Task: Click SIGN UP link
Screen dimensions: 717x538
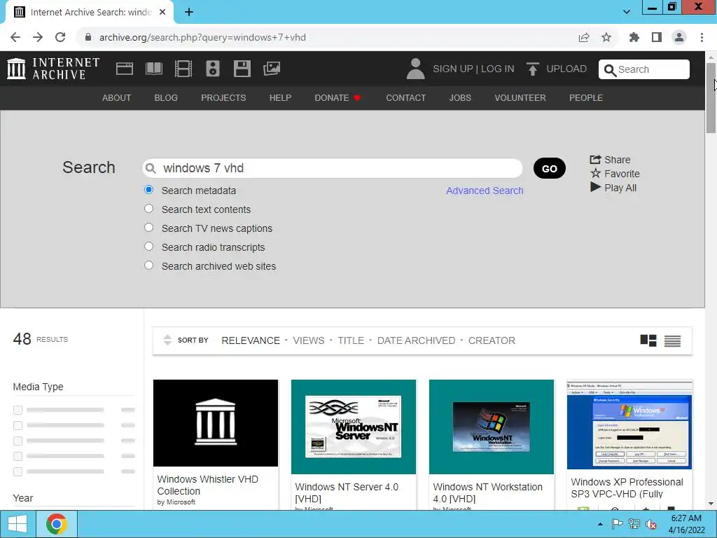Action: click(x=453, y=69)
